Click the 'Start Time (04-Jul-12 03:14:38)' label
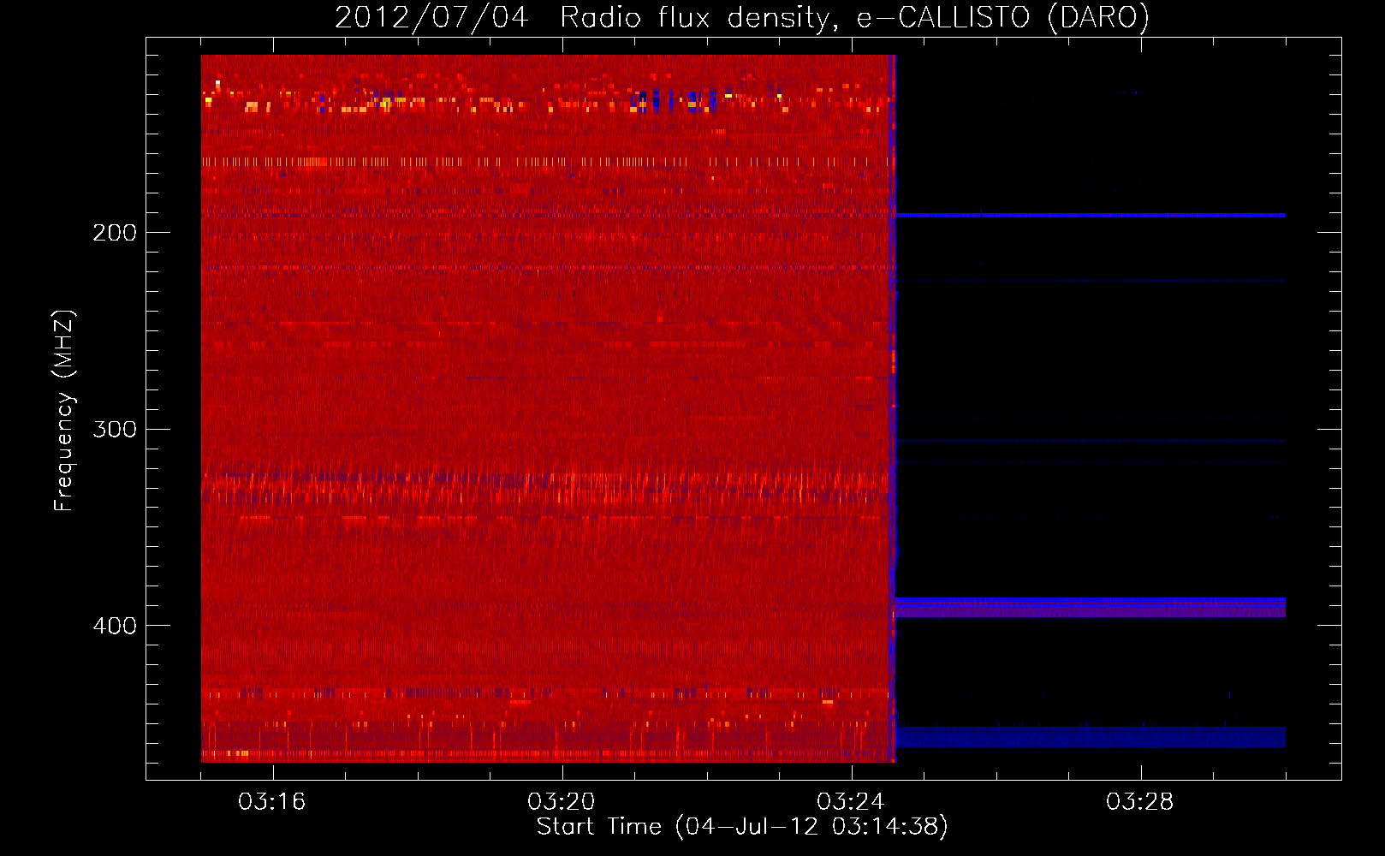 [x=742, y=827]
